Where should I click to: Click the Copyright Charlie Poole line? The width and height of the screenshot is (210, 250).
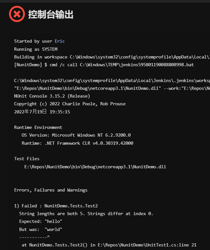70,104
